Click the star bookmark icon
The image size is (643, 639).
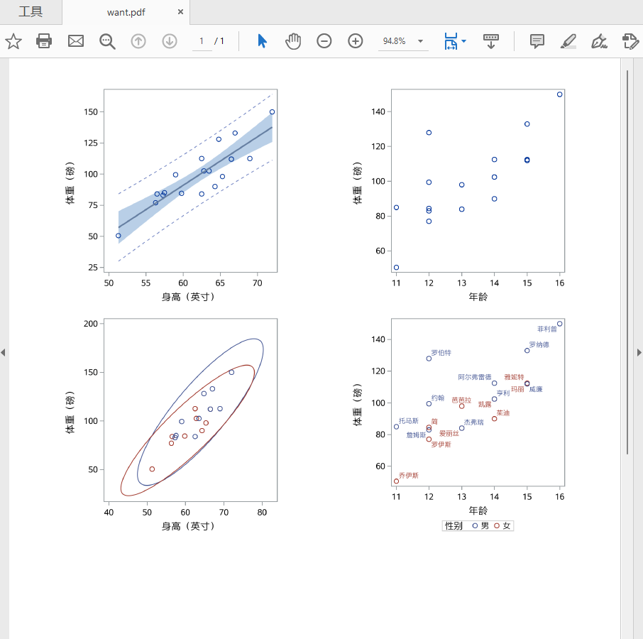13,41
